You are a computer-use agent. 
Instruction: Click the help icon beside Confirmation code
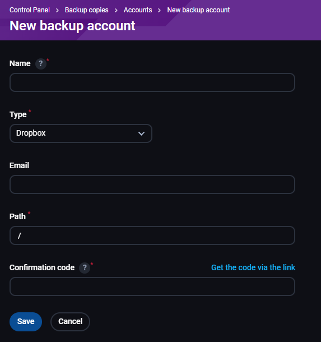click(x=85, y=267)
